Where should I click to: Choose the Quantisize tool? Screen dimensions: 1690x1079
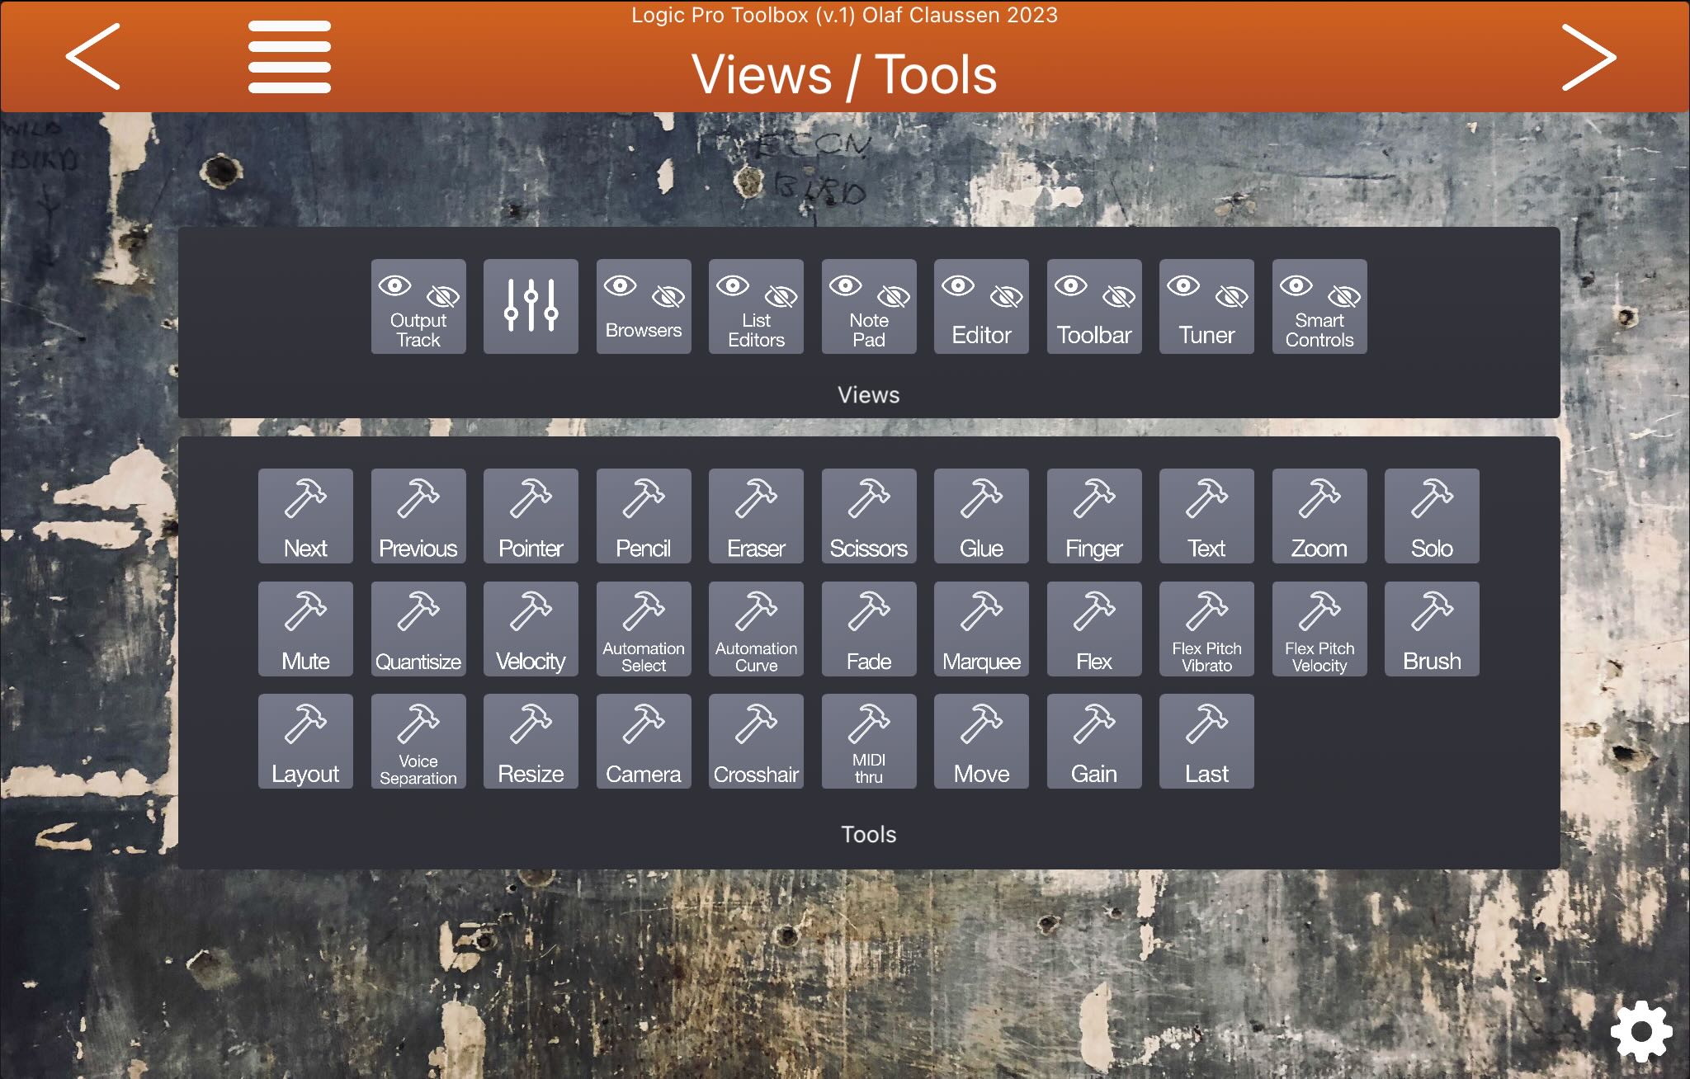click(x=418, y=629)
